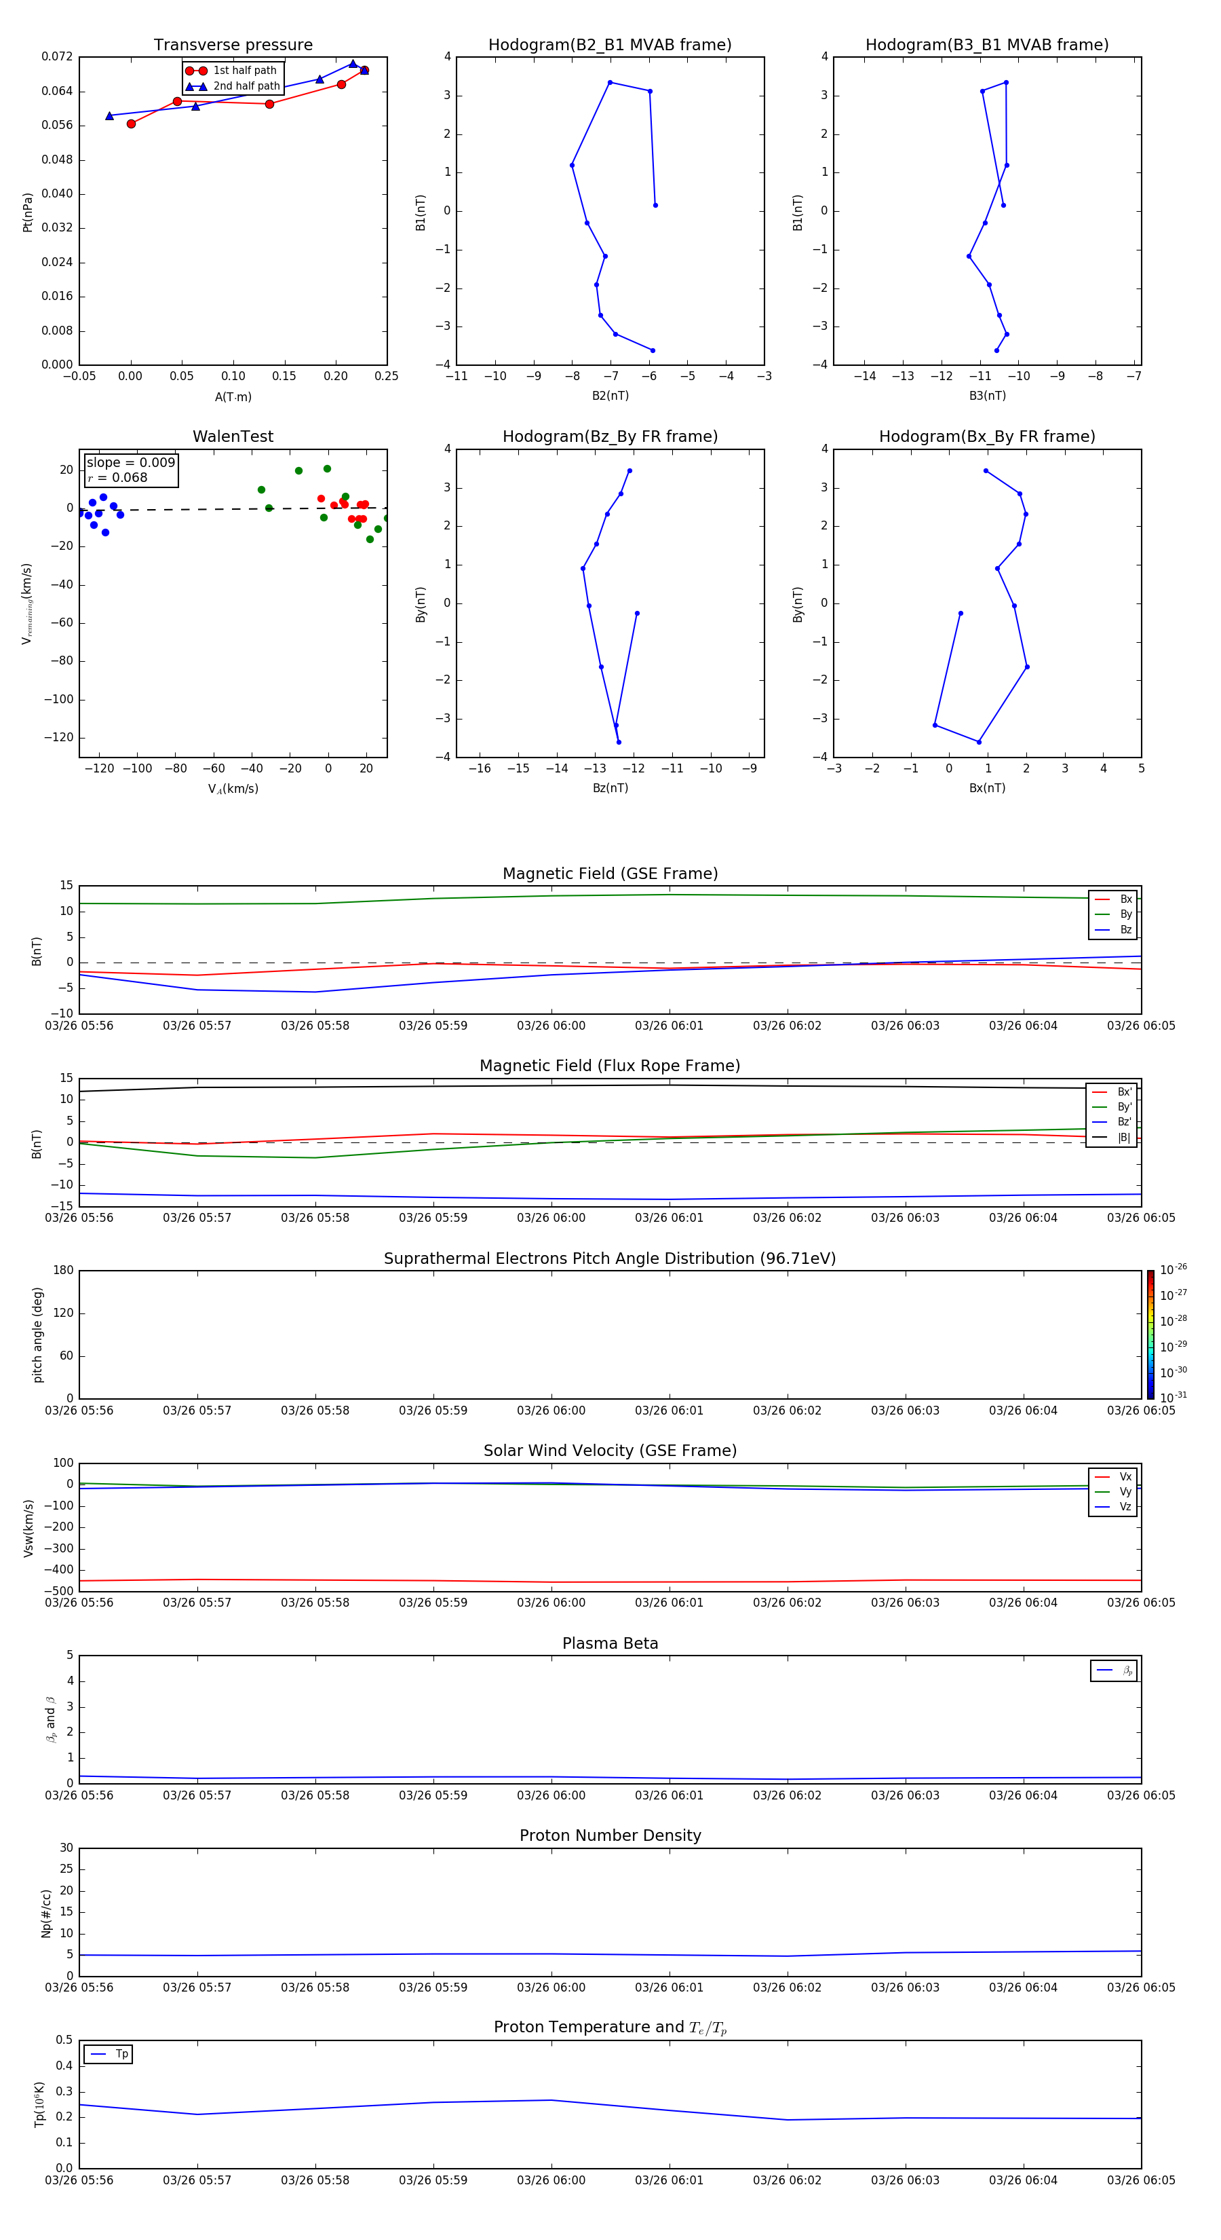Select the 'r = 0.068' annotation text

[x=117, y=479]
